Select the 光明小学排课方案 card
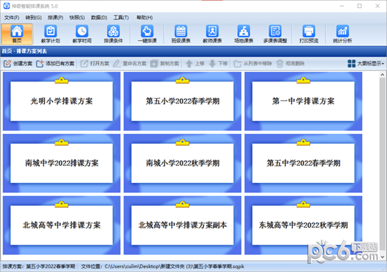 [x=62, y=101]
